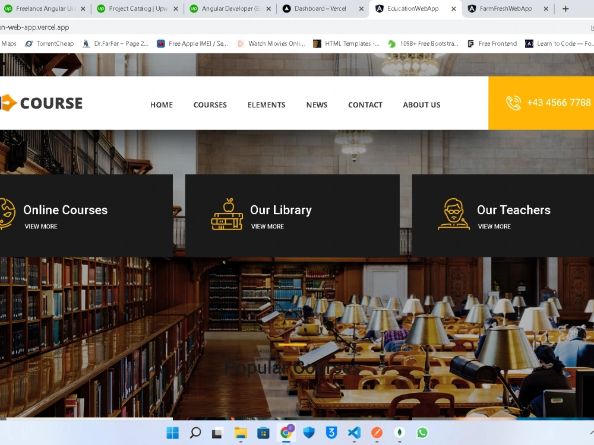Click the address bar URL
Viewport: 594px width, 445px height.
(x=35, y=27)
